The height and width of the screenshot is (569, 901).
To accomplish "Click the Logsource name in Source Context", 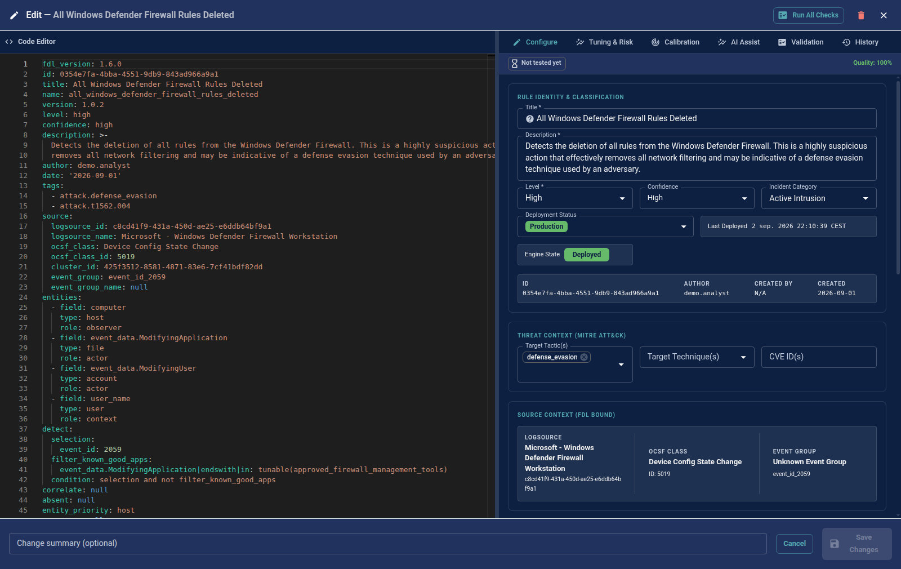I will coord(559,458).
